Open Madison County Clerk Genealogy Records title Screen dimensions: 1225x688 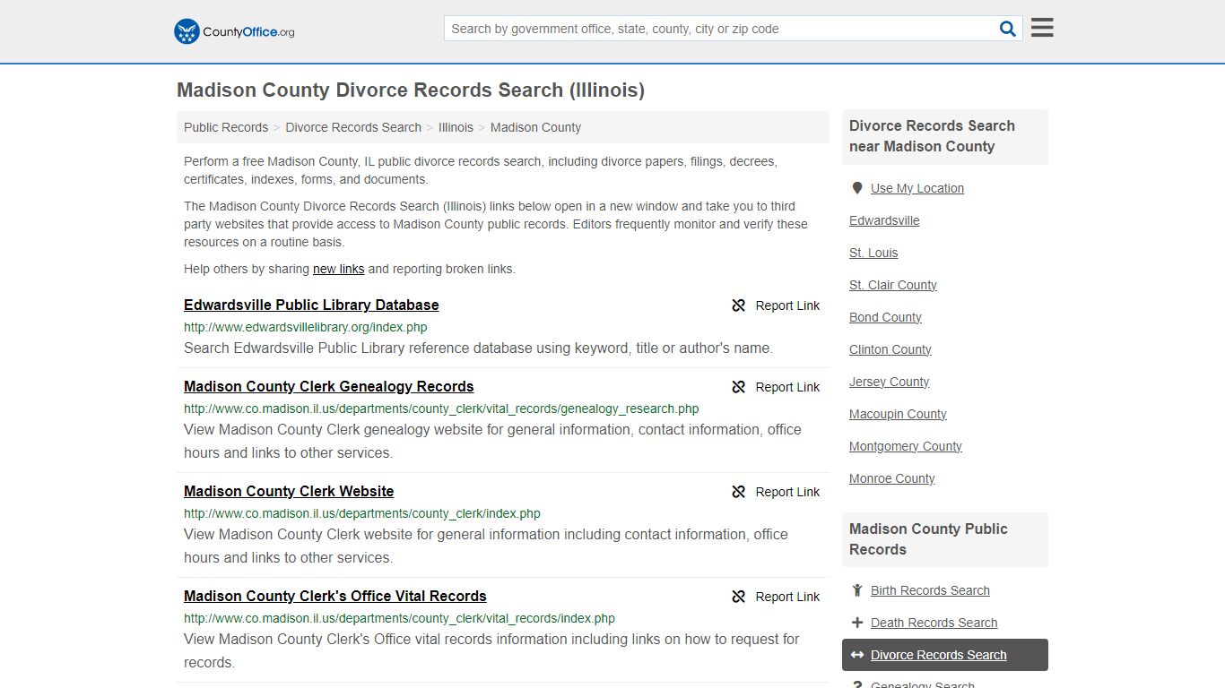point(329,386)
